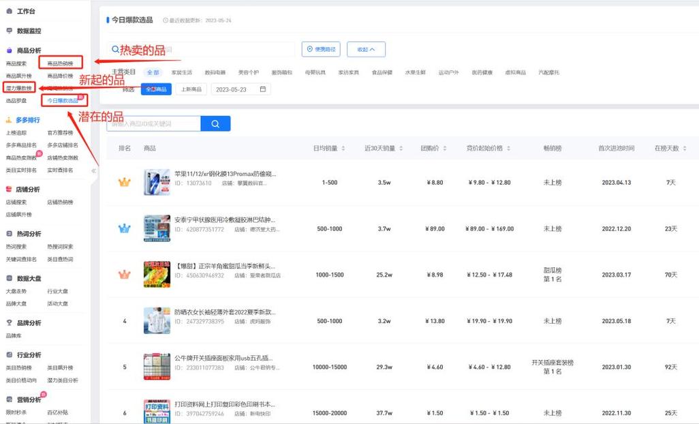Open 热搜词探索 in sidebar
699x424 pixels.
(x=60, y=247)
